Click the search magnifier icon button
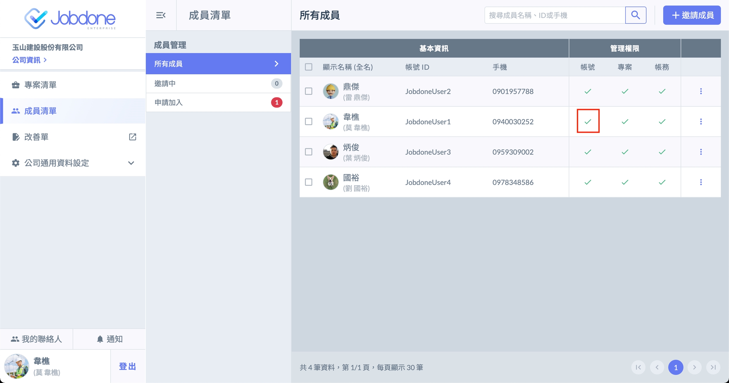The width and height of the screenshot is (729, 383). pyautogui.click(x=635, y=15)
